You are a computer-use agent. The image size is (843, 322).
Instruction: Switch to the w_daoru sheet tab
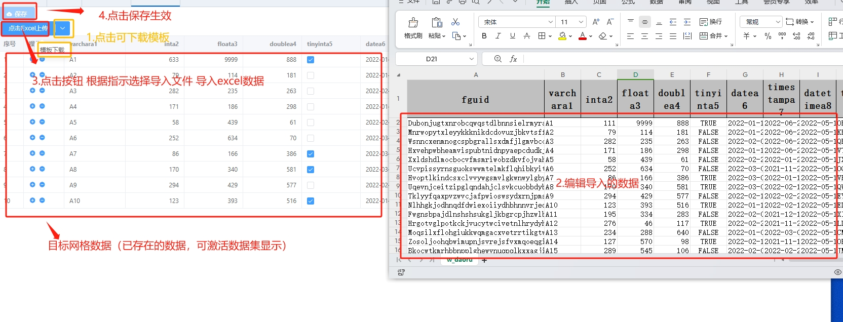pyautogui.click(x=459, y=260)
